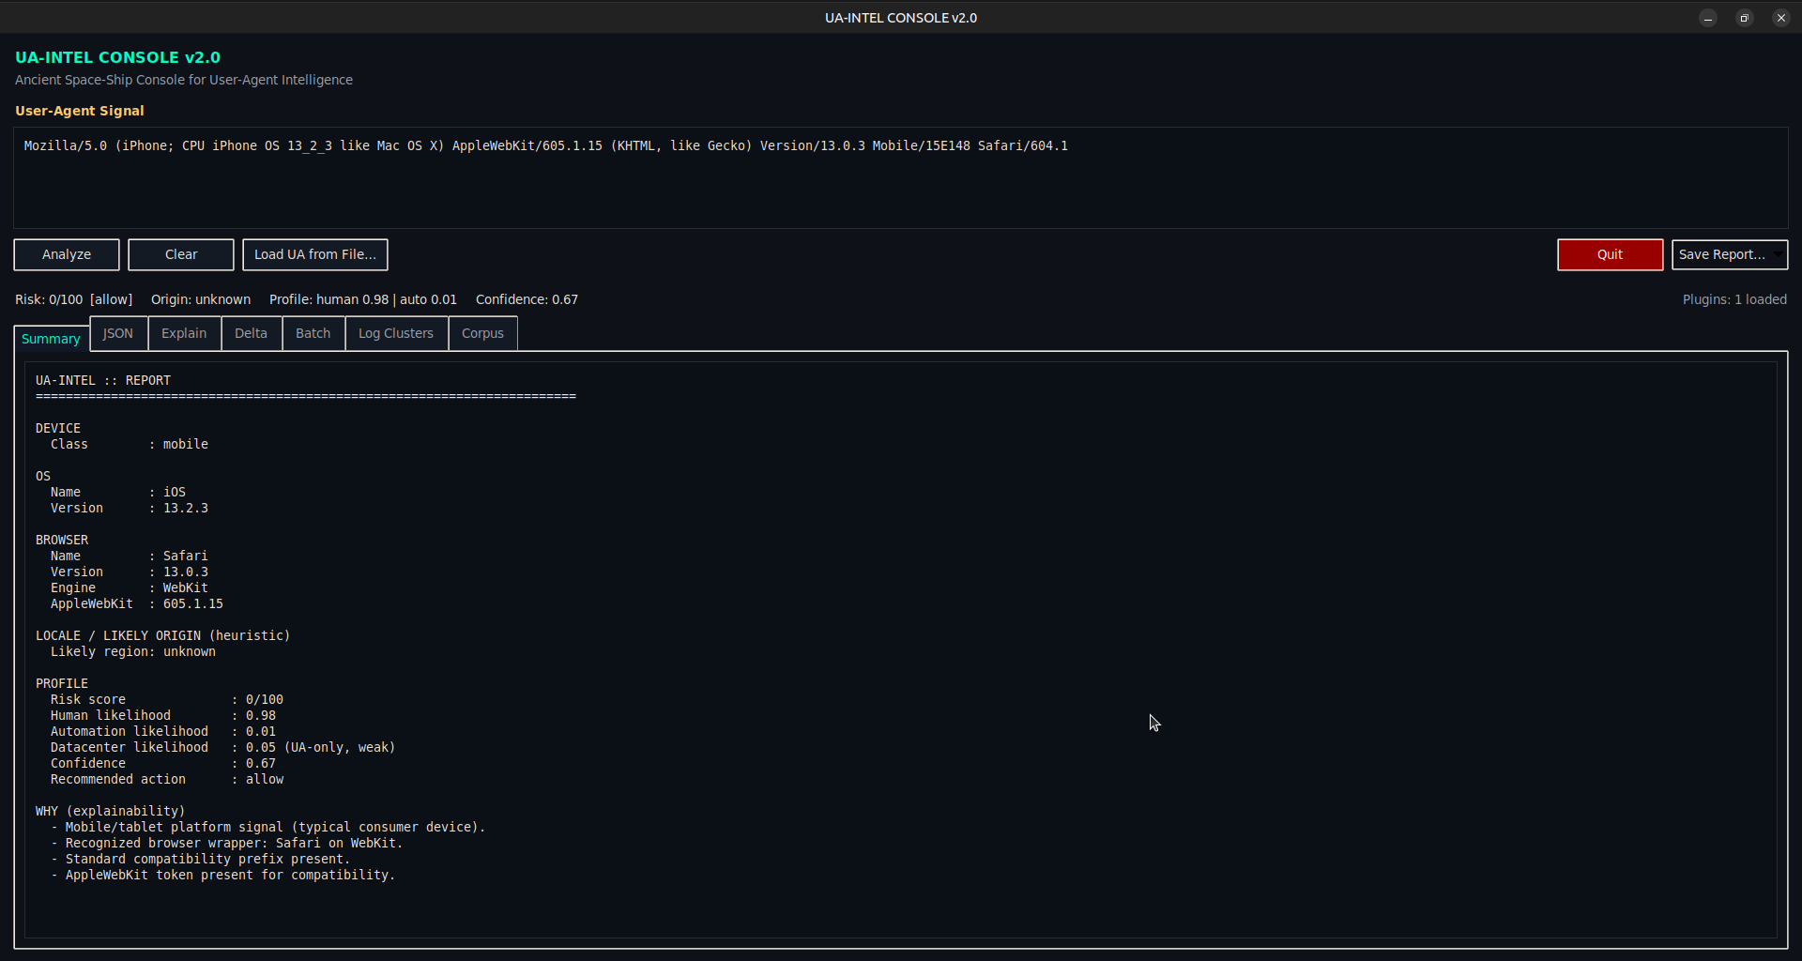Click the report text area
Viewport: 1802px width, 961px height.
click(x=901, y=648)
